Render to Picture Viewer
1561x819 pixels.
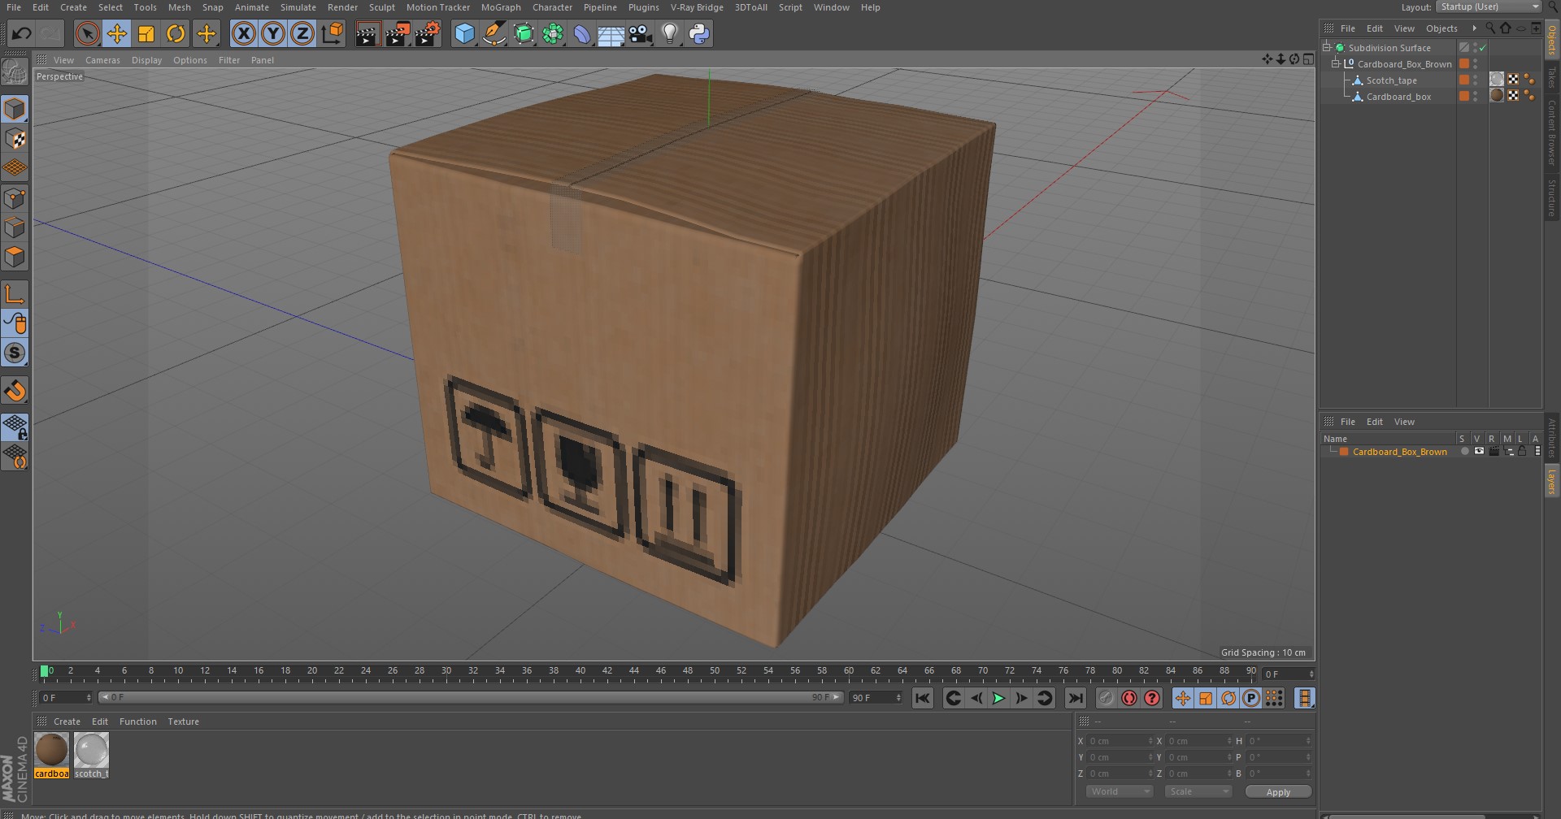click(x=398, y=33)
